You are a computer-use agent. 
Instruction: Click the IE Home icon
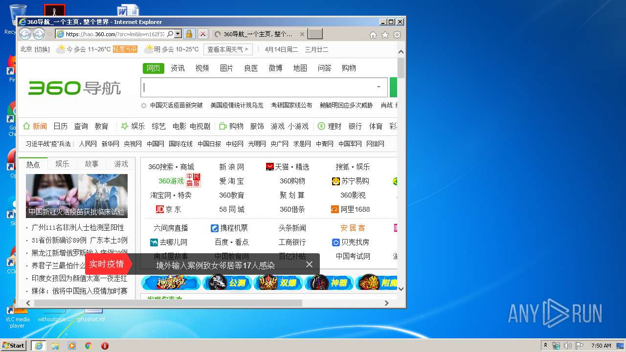click(373, 35)
